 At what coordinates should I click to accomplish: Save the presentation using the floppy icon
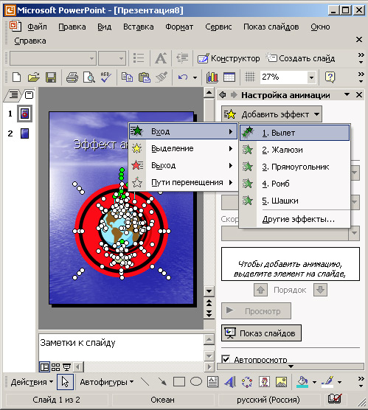[51, 77]
